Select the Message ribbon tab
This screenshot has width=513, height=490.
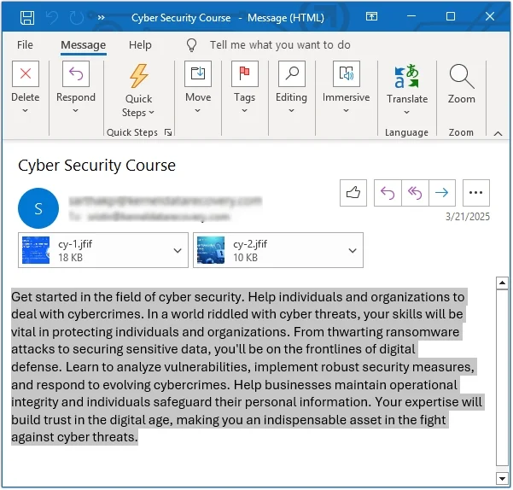pos(83,44)
